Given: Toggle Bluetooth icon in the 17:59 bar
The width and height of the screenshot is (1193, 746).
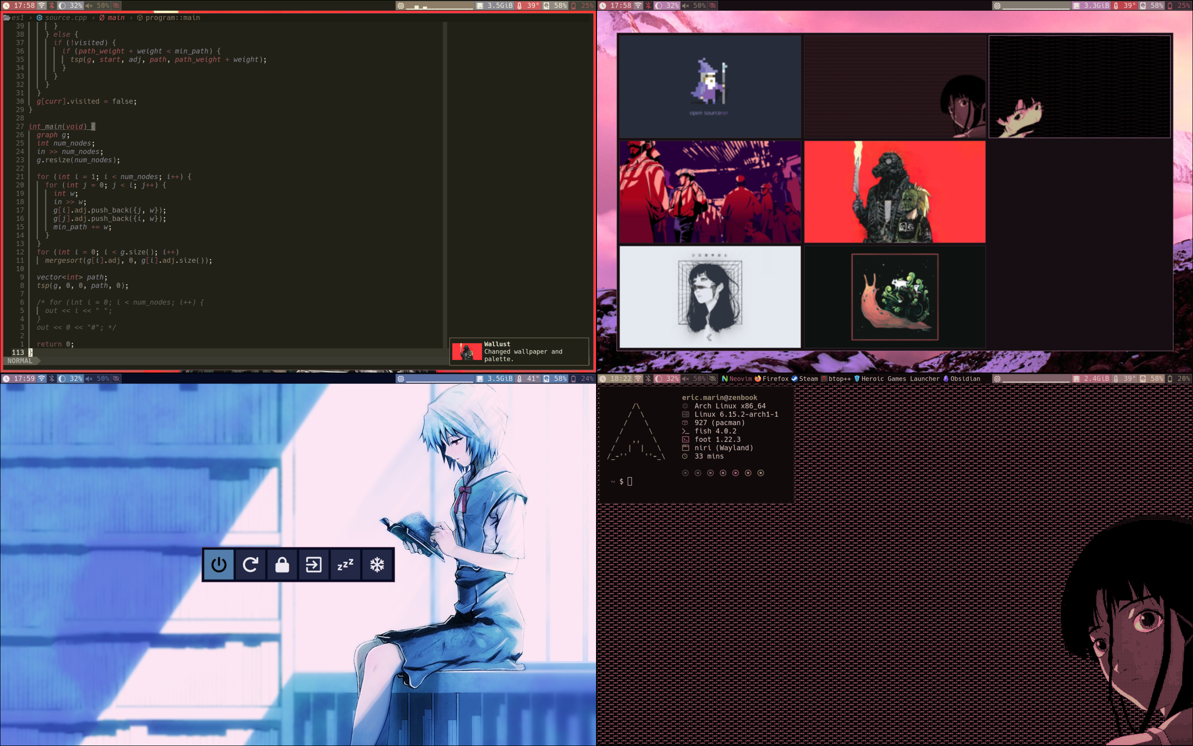Looking at the screenshot, I should [52, 379].
